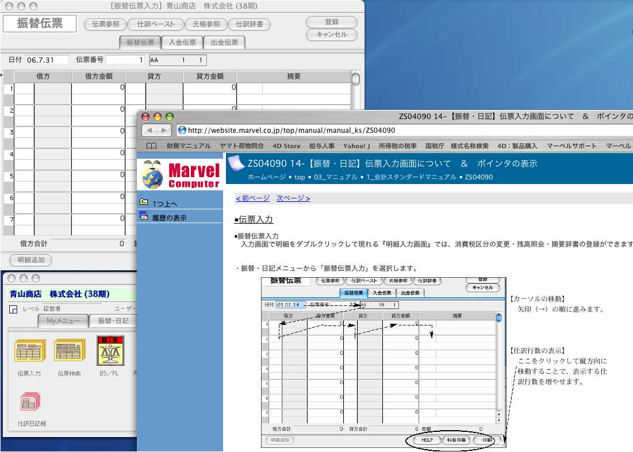Screen dimensions: 633x452
Task: Switch to the 入金伝票 tab
Action: 182,43
